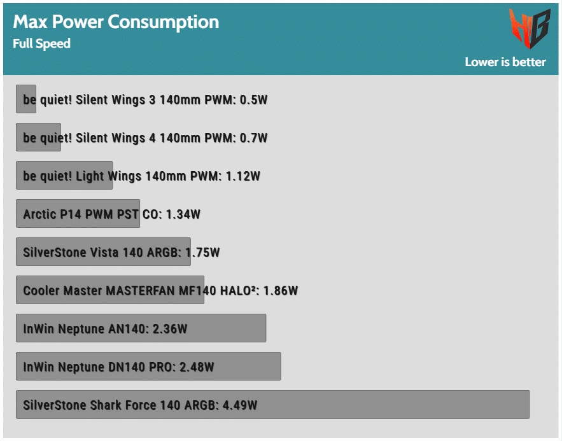Click the 0.5W value label

coord(254,100)
